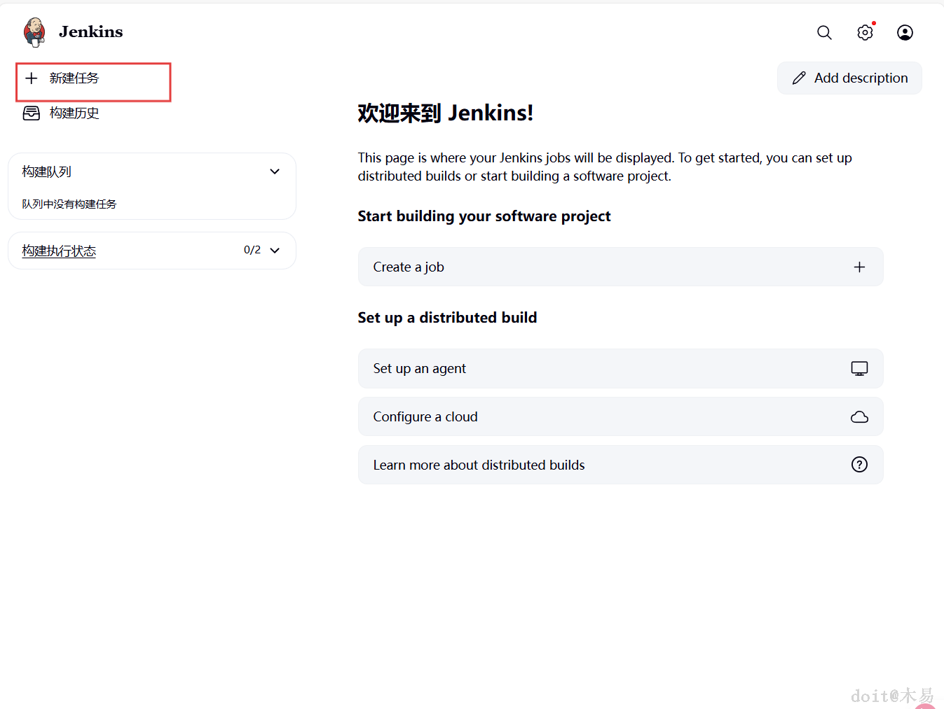Click the Set up an agent row
Screen dimensions: 944x709
(x=419, y=369)
